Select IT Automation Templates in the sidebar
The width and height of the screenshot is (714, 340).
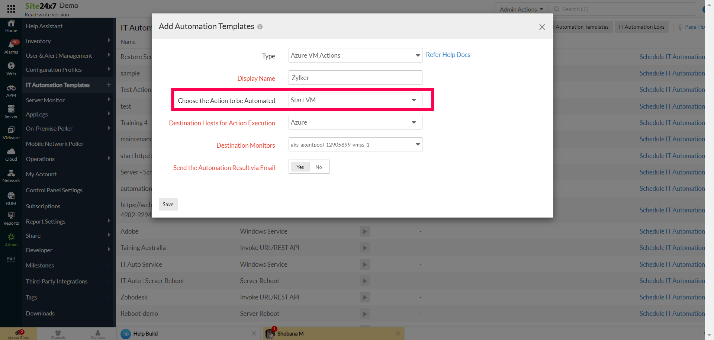pyautogui.click(x=58, y=85)
